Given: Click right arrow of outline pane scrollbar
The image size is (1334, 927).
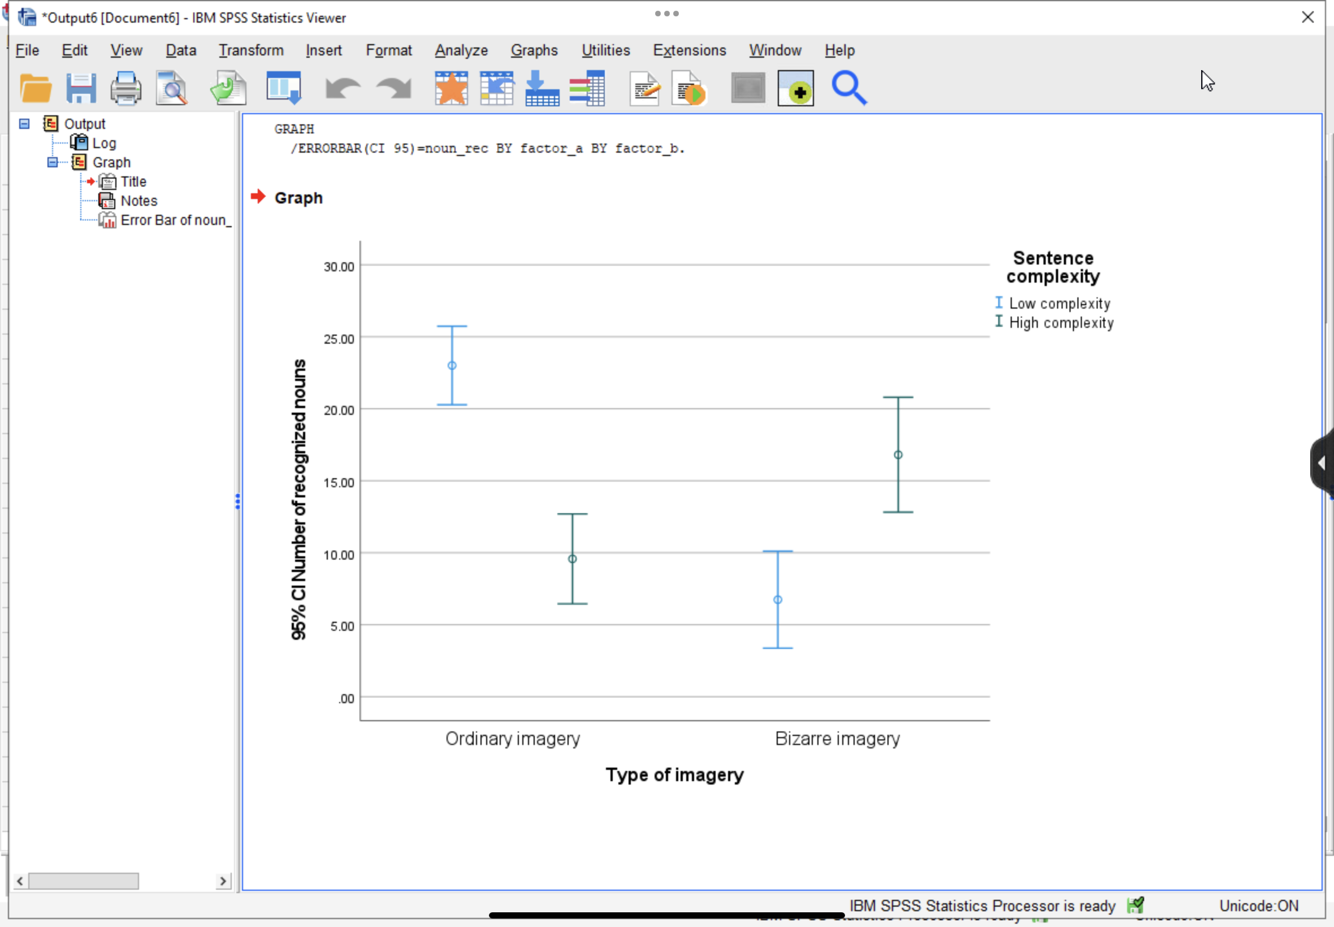Looking at the screenshot, I should click(223, 881).
